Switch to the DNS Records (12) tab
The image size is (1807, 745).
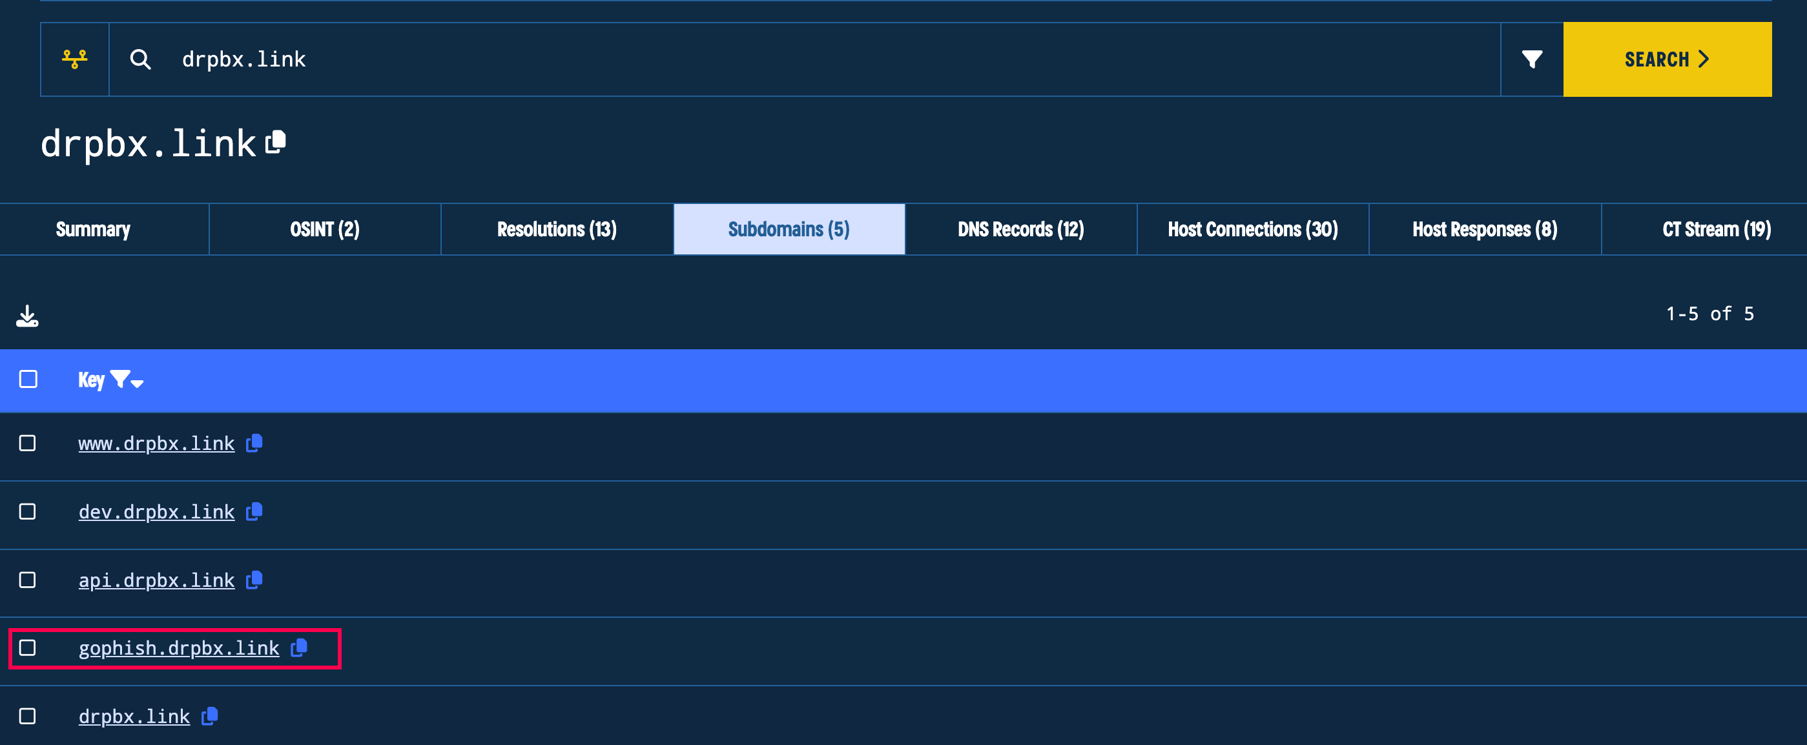(x=1020, y=229)
